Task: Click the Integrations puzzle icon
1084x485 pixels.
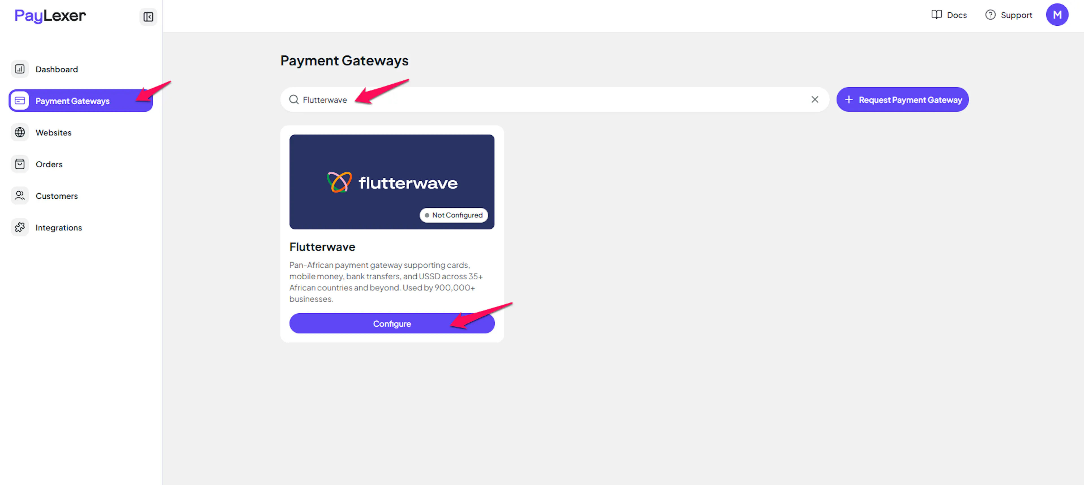Action: pos(20,227)
